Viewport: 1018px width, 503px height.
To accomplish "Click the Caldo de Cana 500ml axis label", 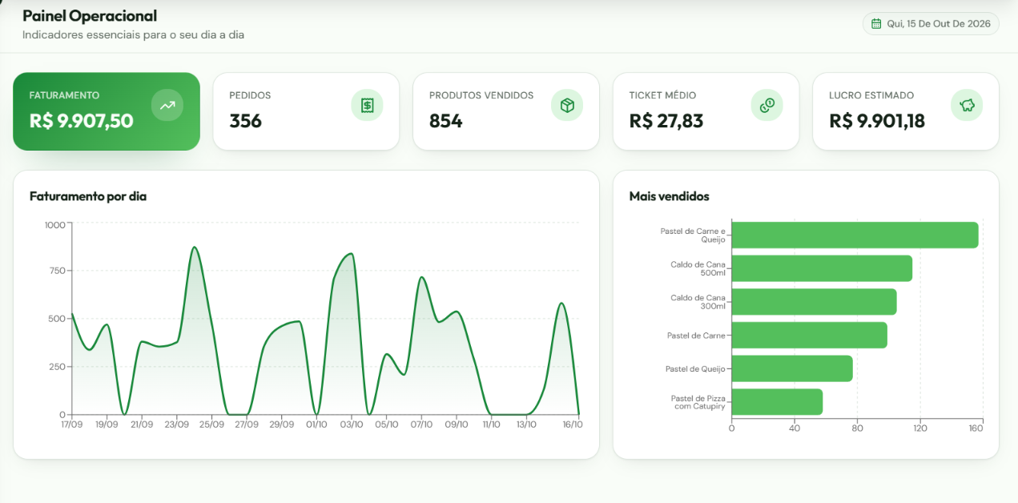I will (698, 268).
